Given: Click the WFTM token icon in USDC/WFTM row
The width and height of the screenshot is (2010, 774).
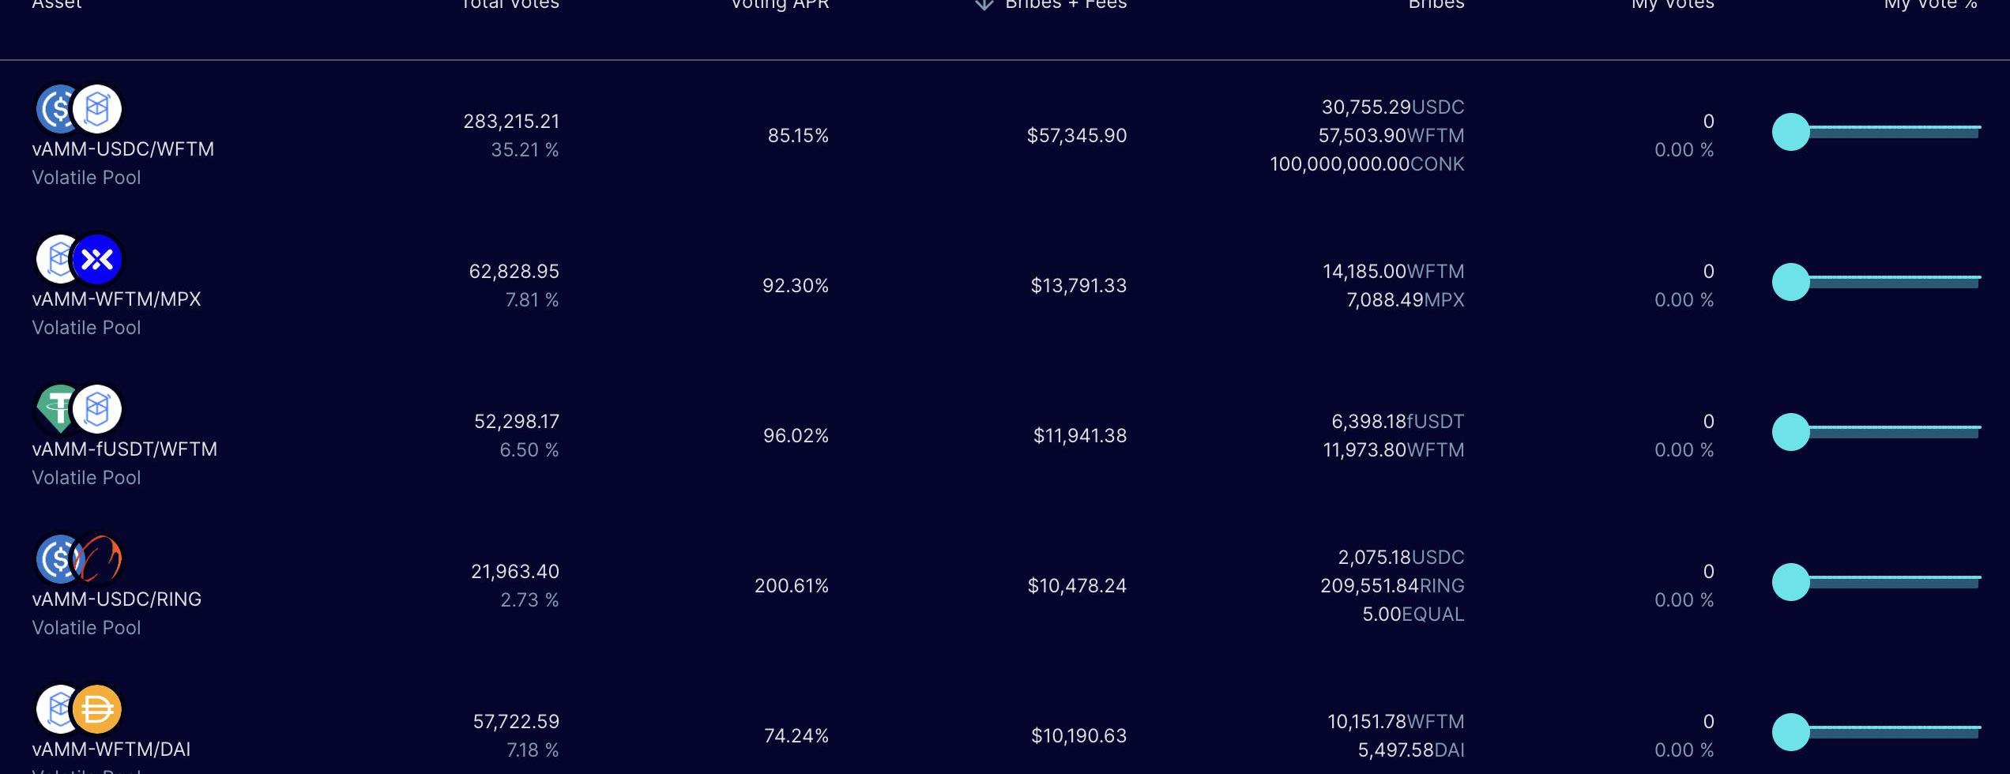Looking at the screenshot, I should [98, 109].
